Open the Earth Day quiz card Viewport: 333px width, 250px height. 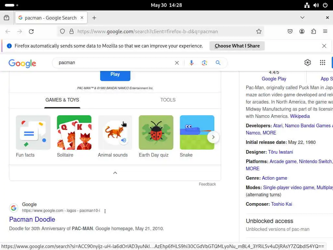pos(156,136)
